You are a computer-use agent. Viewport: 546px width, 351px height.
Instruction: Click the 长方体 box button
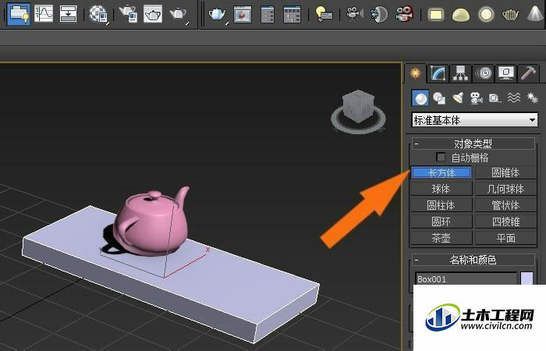pyautogui.click(x=441, y=172)
